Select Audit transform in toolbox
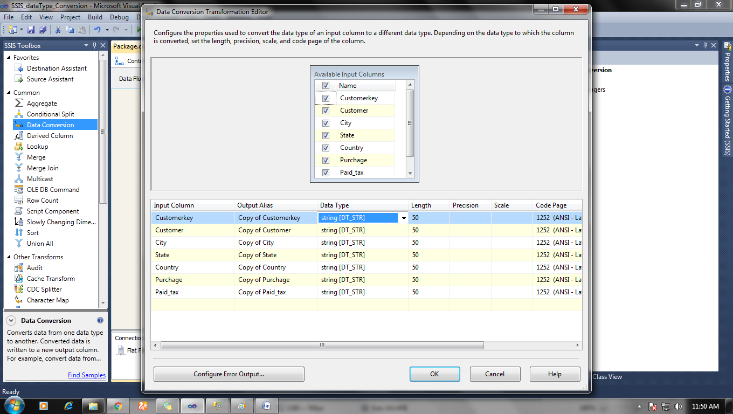733x414 pixels. pyautogui.click(x=34, y=268)
